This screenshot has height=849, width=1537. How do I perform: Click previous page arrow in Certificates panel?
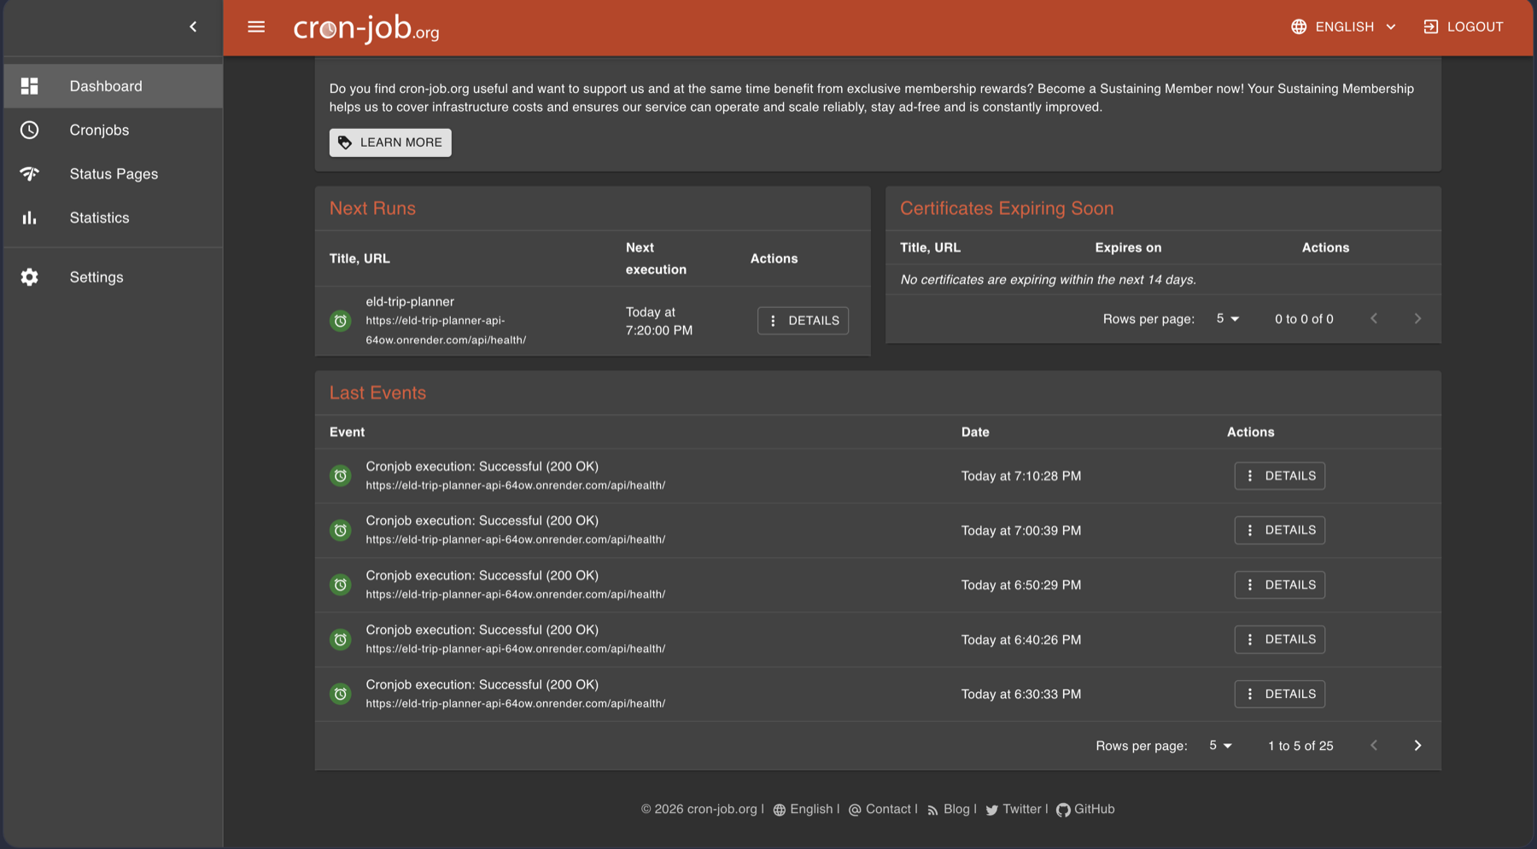[x=1374, y=318]
